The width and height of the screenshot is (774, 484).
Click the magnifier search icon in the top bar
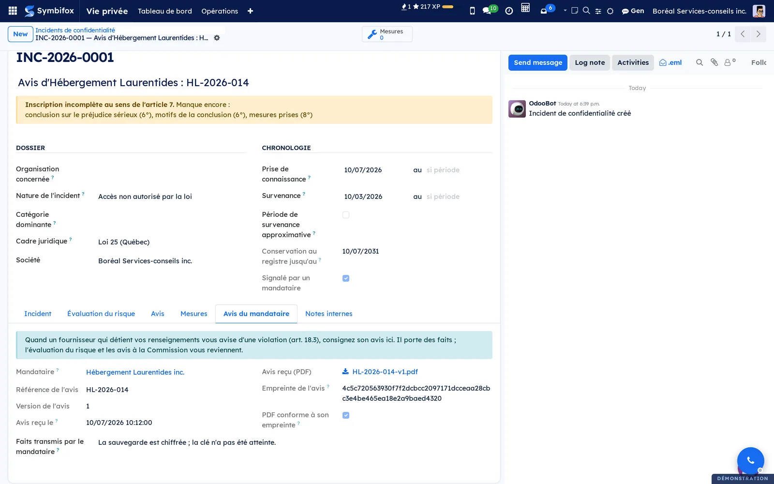click(586, 10)
